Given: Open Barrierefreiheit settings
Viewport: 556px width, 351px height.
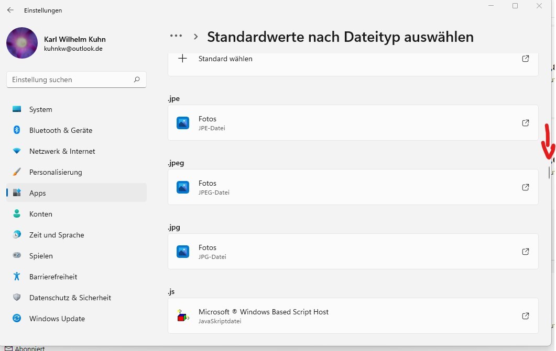Looking at the screenshot, I should pyautogui.click(x=77, y=276).
